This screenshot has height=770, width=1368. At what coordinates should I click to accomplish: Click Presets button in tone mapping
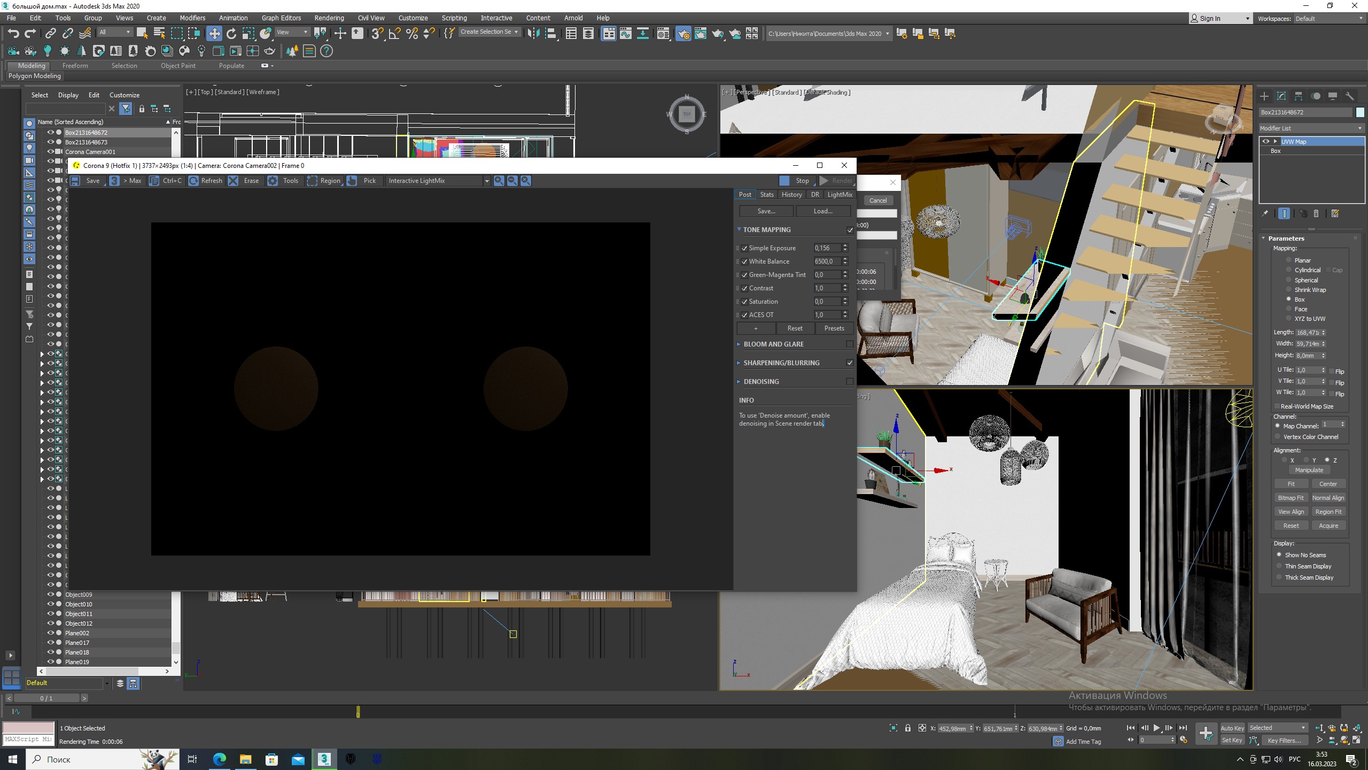point(834,328)
